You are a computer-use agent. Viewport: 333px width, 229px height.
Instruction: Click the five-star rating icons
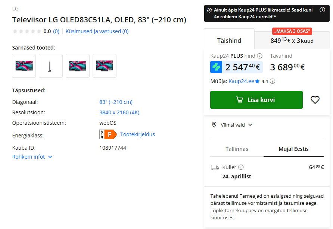coord(26,31)
